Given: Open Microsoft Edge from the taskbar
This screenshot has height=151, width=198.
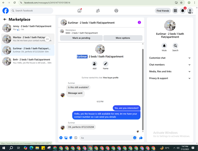Looking at the screenshot, I should coord(31,148).
